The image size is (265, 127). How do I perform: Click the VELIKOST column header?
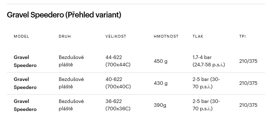tap(116, 36)
